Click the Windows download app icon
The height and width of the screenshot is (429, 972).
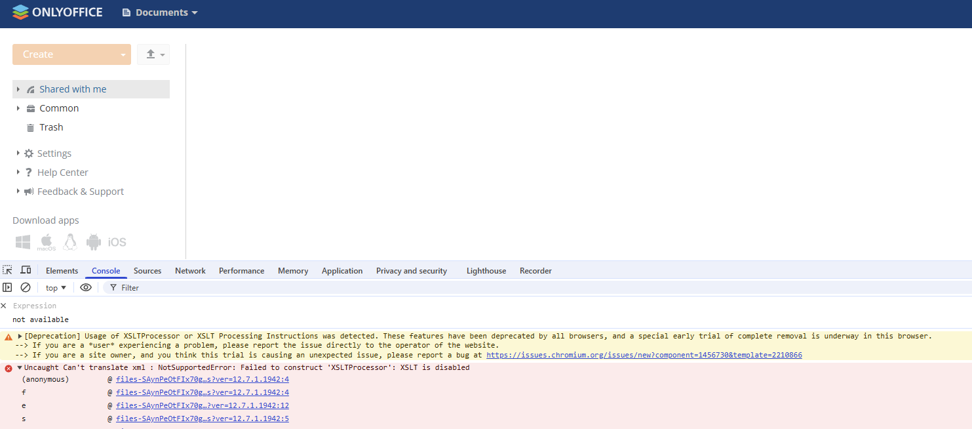(x=23, y=242)
